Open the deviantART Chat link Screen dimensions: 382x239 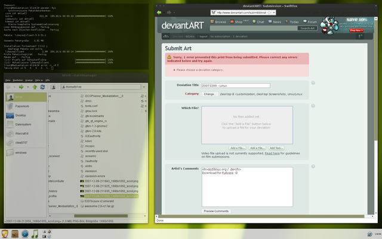coord(258,22)
